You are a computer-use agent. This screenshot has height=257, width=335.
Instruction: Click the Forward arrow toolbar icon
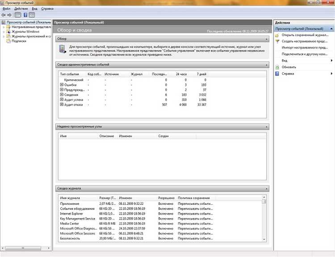tap(9, 15)
